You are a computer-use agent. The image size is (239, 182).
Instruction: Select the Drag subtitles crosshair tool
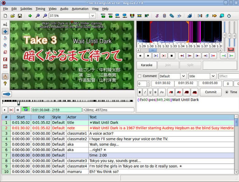pyautogui.click(x=5, y=31)
